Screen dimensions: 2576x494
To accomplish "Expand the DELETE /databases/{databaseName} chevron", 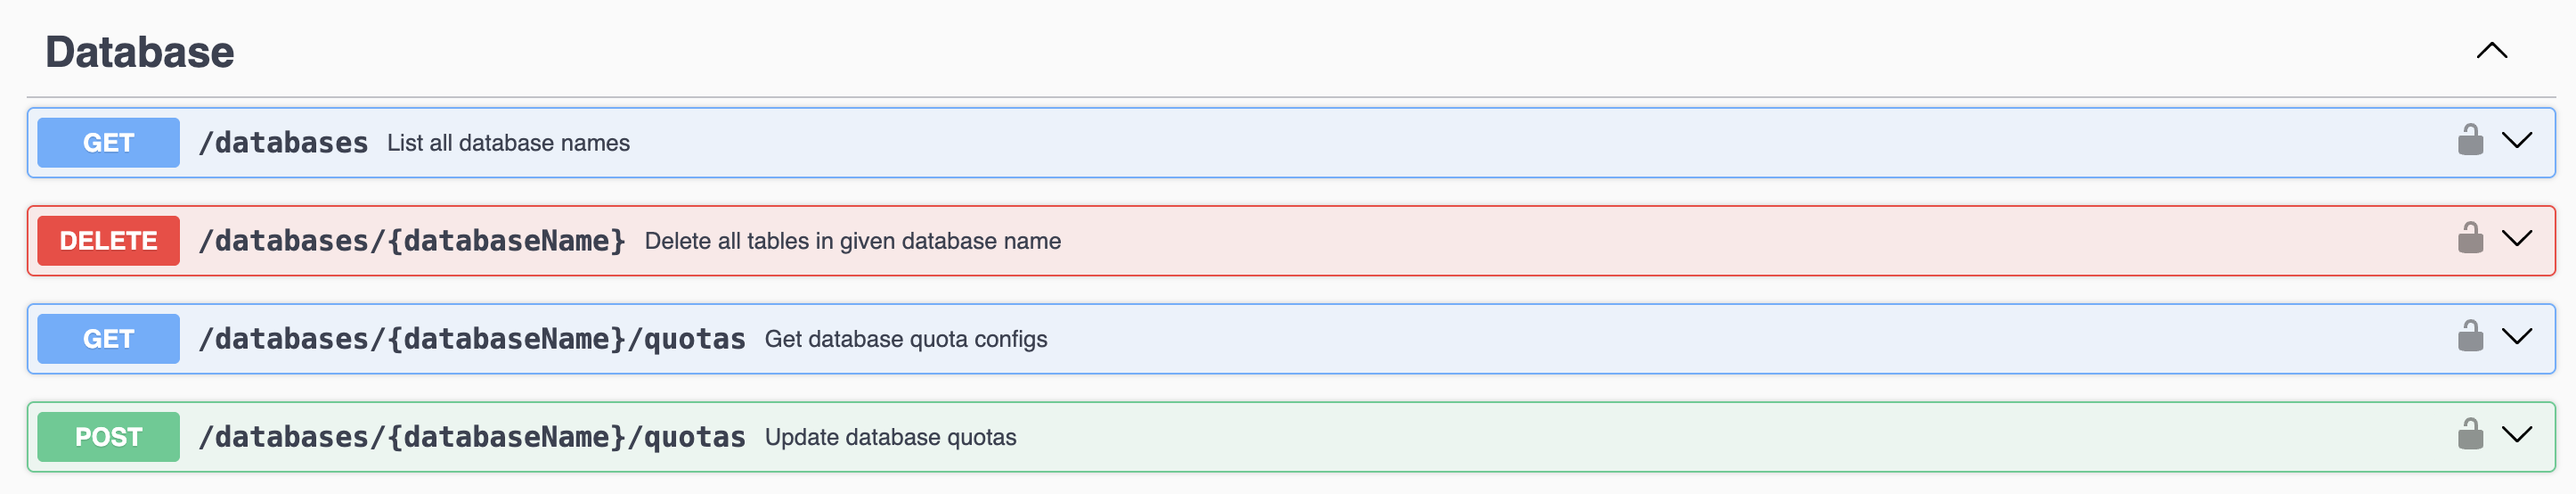I will 2517,238.
